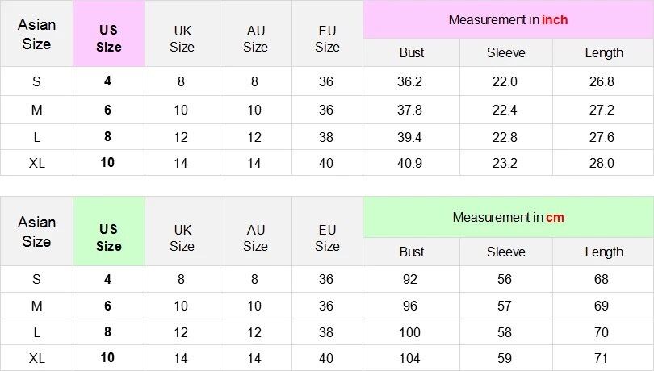The image size is (654, 371).
Task: Click the 23.2 sleeve cell
Action: click(x=505, y=163)
